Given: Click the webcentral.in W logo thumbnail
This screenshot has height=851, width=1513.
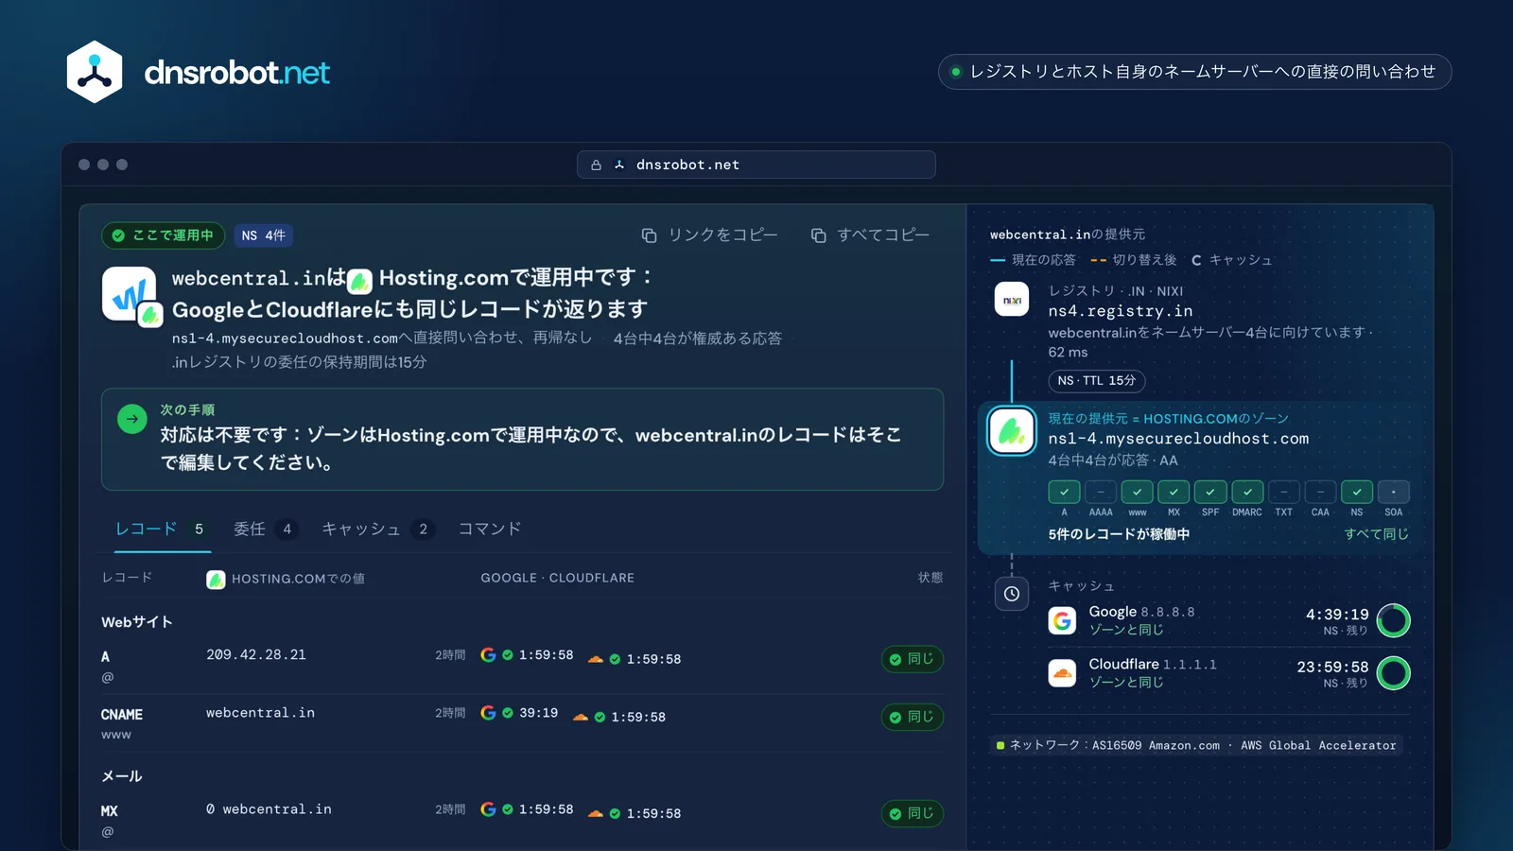Looking at the screenshot, I should click(130, 294).
